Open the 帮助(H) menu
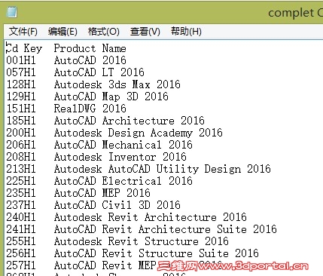Viewport: 323px width, 276px height. click(186, 32)
